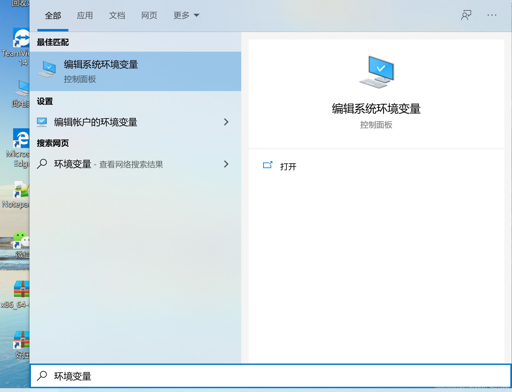Image resolution: width=512 pixels, height=392 pixels.
Task: Expand the 更多 dropdown
Action: pyautogui.click(x=186, y=16)
